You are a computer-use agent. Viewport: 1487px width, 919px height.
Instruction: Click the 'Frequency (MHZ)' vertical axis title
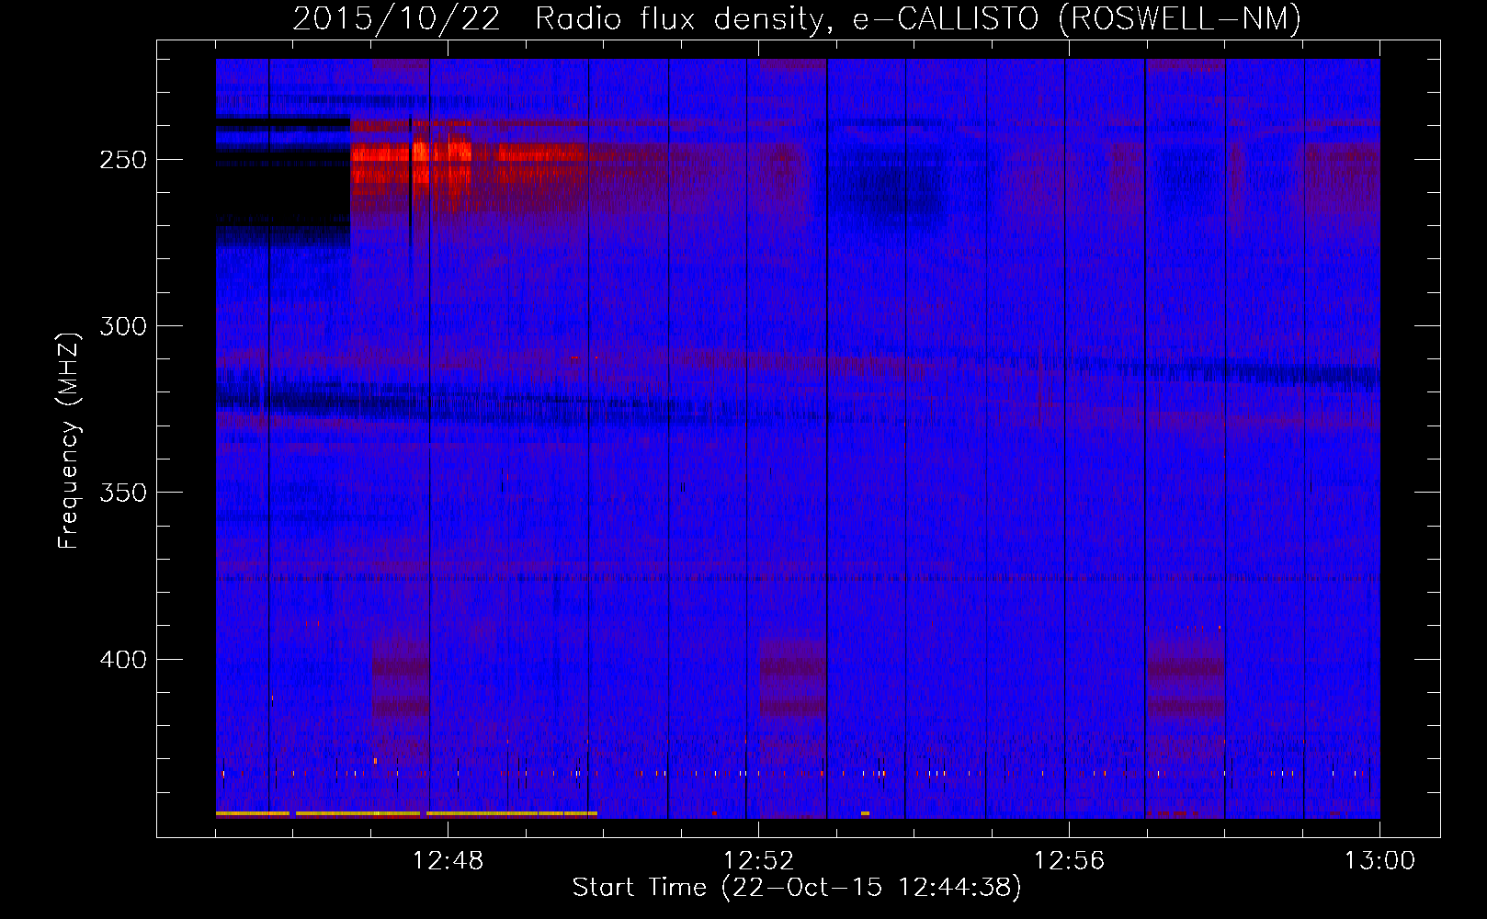70,440
